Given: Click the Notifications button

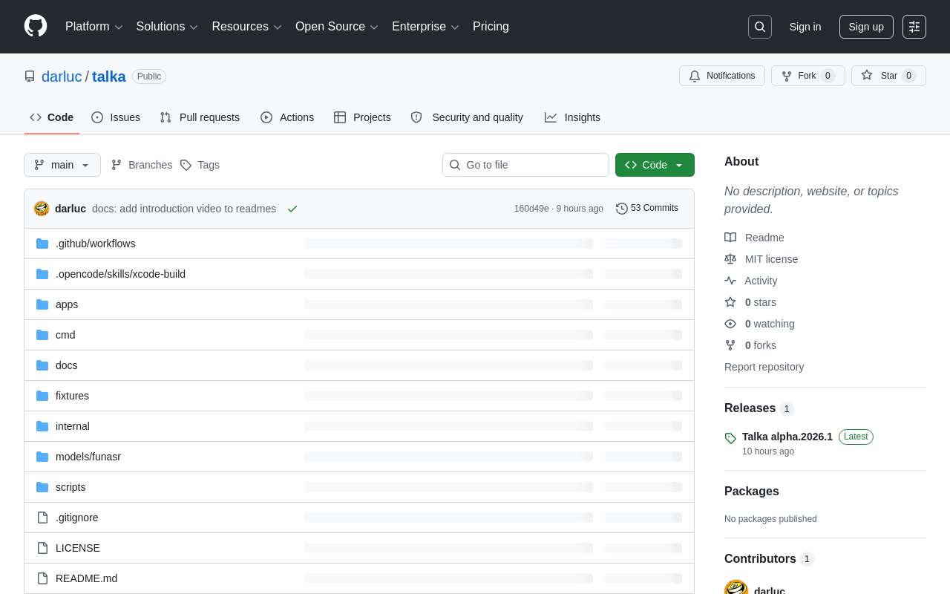Looking at the screenshot, I should 722,76.
